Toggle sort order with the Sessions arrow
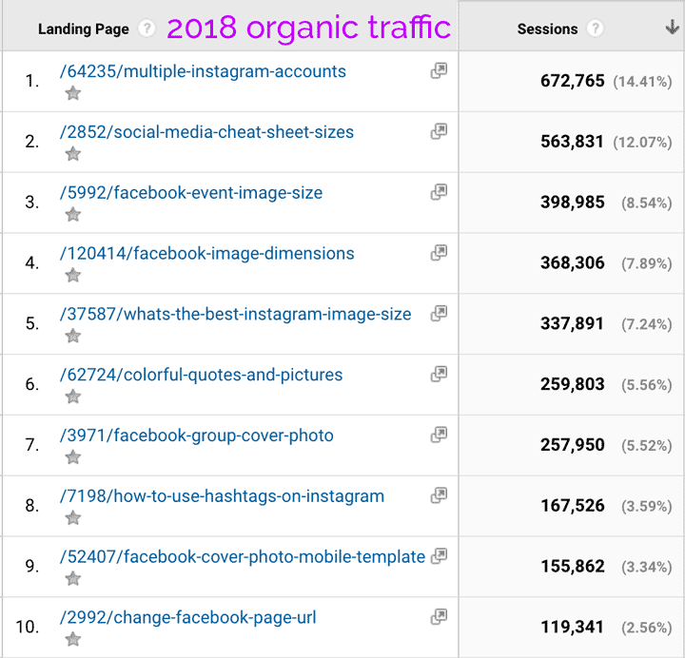Viewport: 685px width, 658px height. [672, 28]
